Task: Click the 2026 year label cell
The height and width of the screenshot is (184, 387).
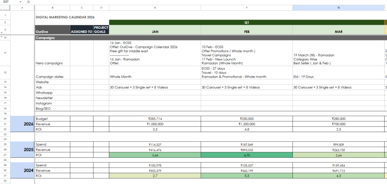Action: [22, 124]
